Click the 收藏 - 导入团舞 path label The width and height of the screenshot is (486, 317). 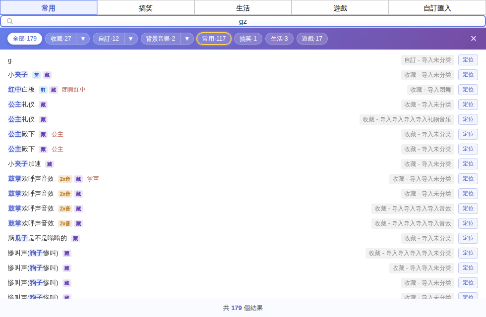click(x=430, y=90)
